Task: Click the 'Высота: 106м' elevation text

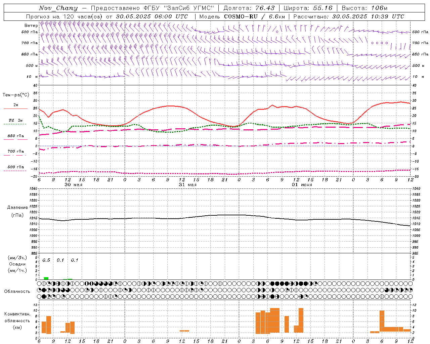Action: point(364,8)
